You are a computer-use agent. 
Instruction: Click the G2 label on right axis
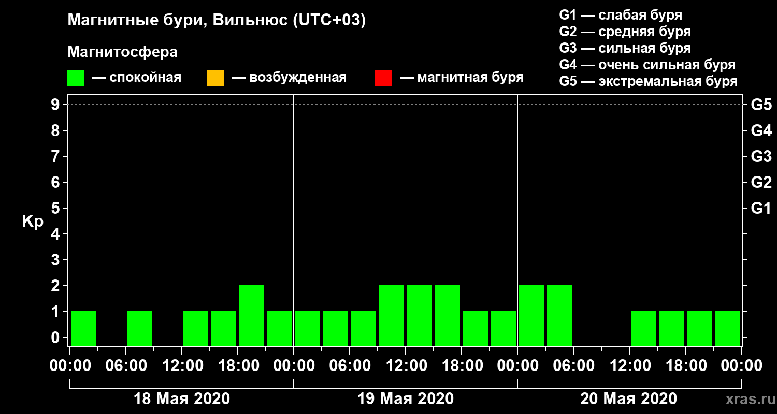[x=761, y=182]
